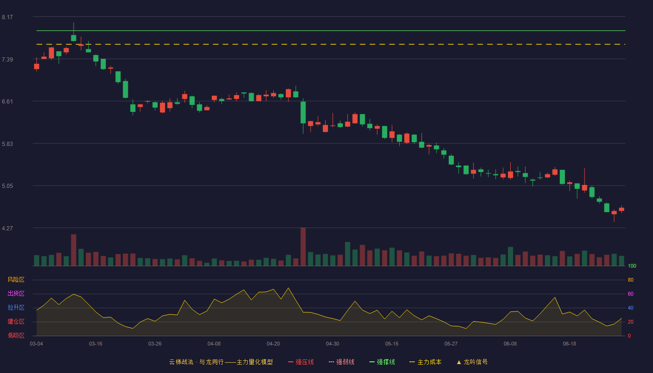Click the tallest volume bar in late April
Viewport: 653px width, 373px height.
(x=303, y=247)
